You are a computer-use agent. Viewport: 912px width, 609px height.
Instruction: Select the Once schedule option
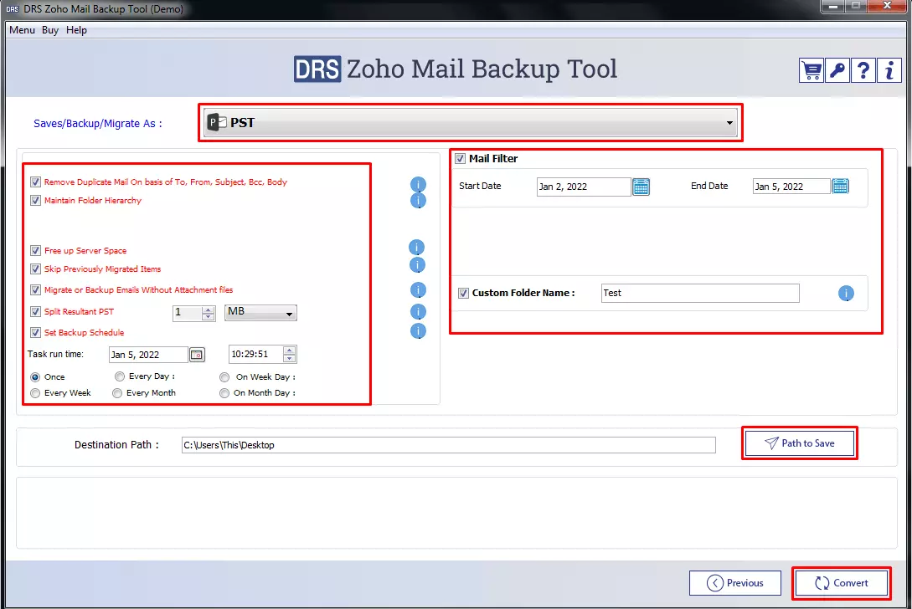tap(35, 377)
